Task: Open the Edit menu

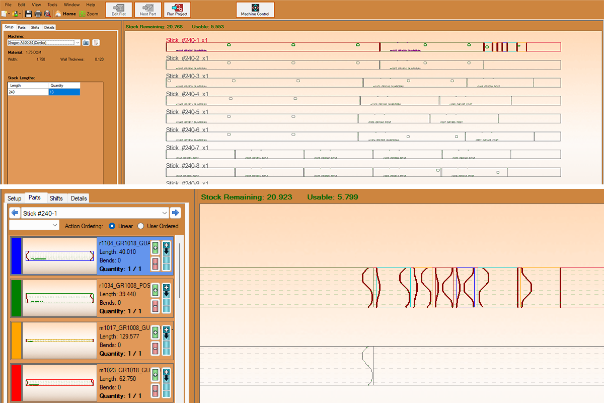Action: [22, 5]
